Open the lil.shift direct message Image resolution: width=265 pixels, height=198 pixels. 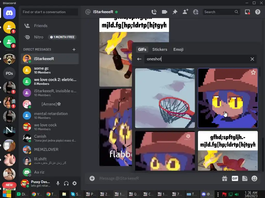coord(50,161)
